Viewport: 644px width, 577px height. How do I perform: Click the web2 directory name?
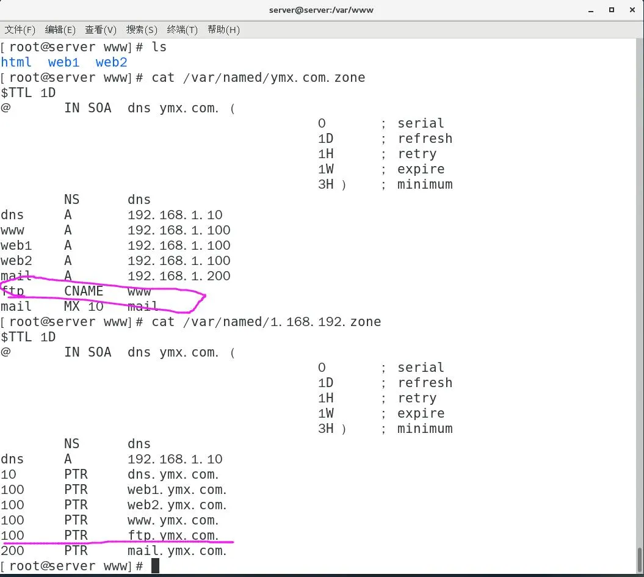pyautogui.click(x=111, y=62)
